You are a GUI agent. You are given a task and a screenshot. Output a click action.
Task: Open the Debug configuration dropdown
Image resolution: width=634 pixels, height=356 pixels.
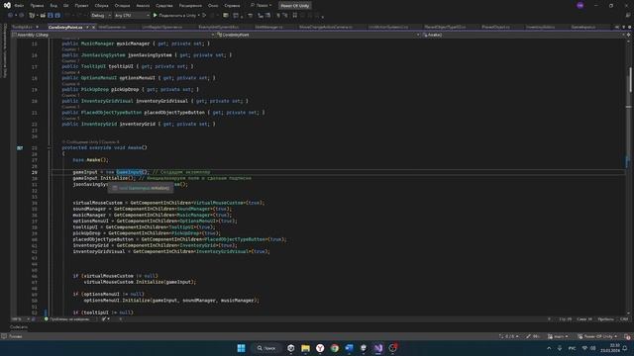(x=101, y=16)
